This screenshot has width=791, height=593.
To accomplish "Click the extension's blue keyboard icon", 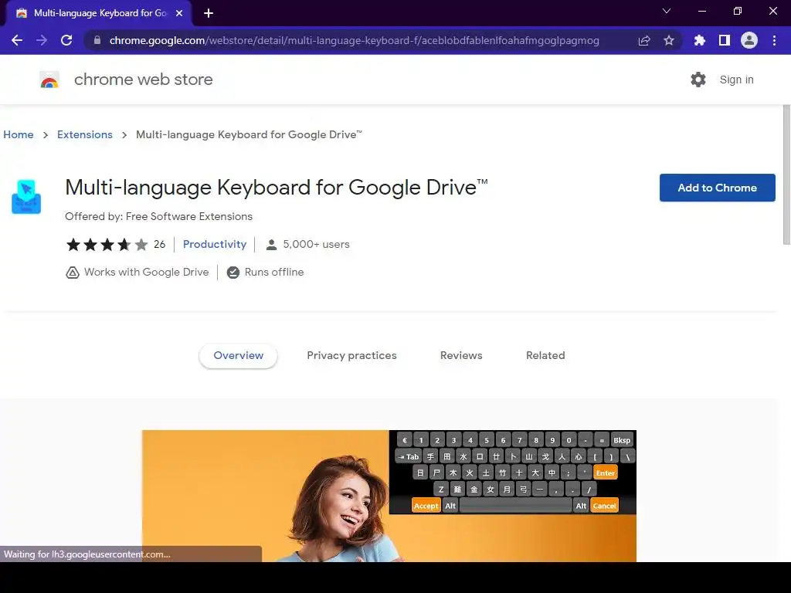I will (26, 197).
